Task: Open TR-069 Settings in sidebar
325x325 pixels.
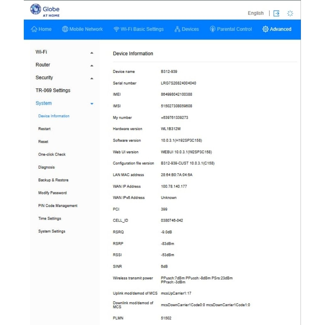Action: point(53,90)
